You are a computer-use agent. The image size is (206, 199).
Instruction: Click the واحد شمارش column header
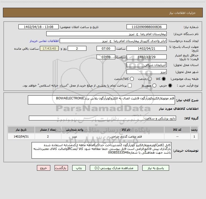tap(74, 130)
